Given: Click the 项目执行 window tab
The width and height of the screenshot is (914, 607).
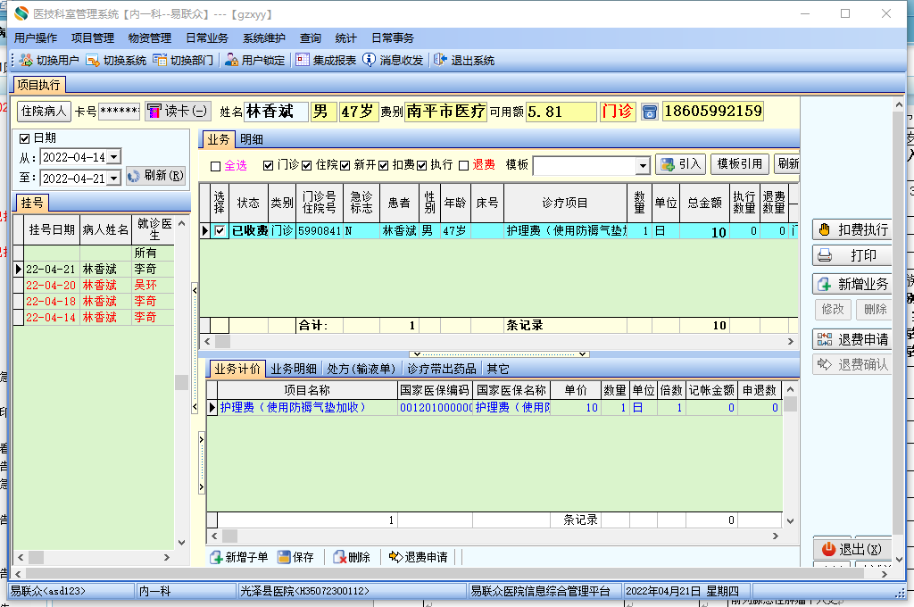Looking at the screenshot, I should tap(38, 85).
